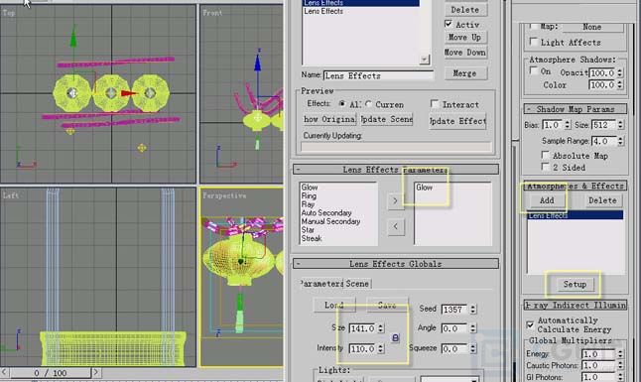Toggle the Active checkbox
641x382 pixels.
(x=449, y=24)
